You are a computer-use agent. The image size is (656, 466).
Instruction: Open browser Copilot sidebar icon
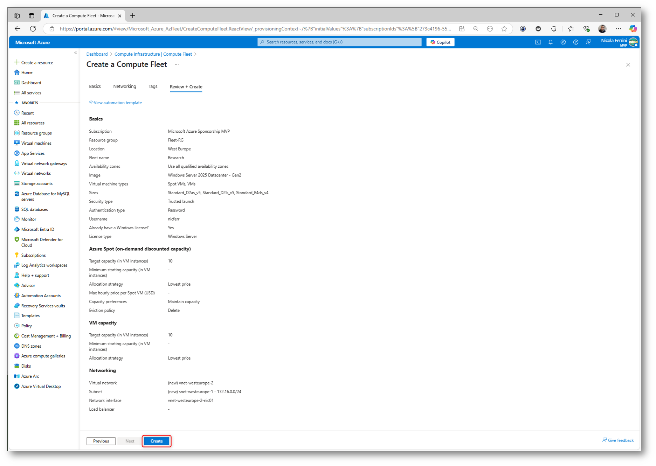coord(633,29)
